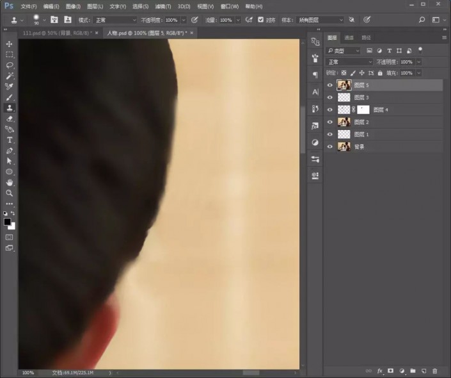Open the 模式 blend mode dropdown in options bar
This screenshot has height=378, width=451.
tap(116, 20)
